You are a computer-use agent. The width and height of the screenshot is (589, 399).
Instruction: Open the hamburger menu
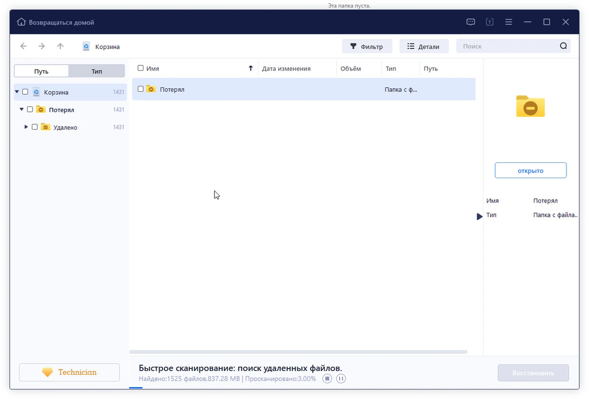[x=509, y=22]
